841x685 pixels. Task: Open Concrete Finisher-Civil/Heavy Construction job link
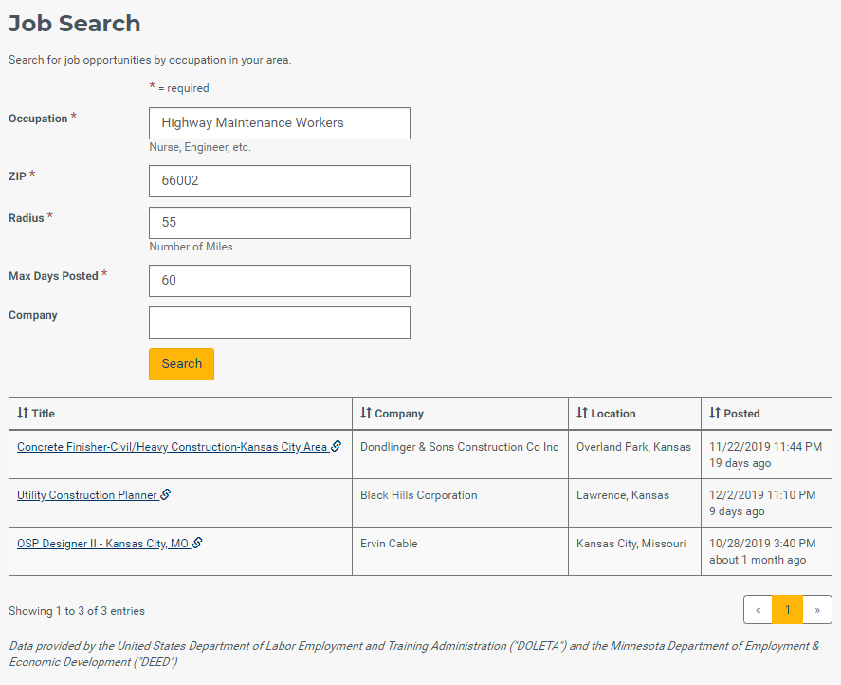point(173,447)
